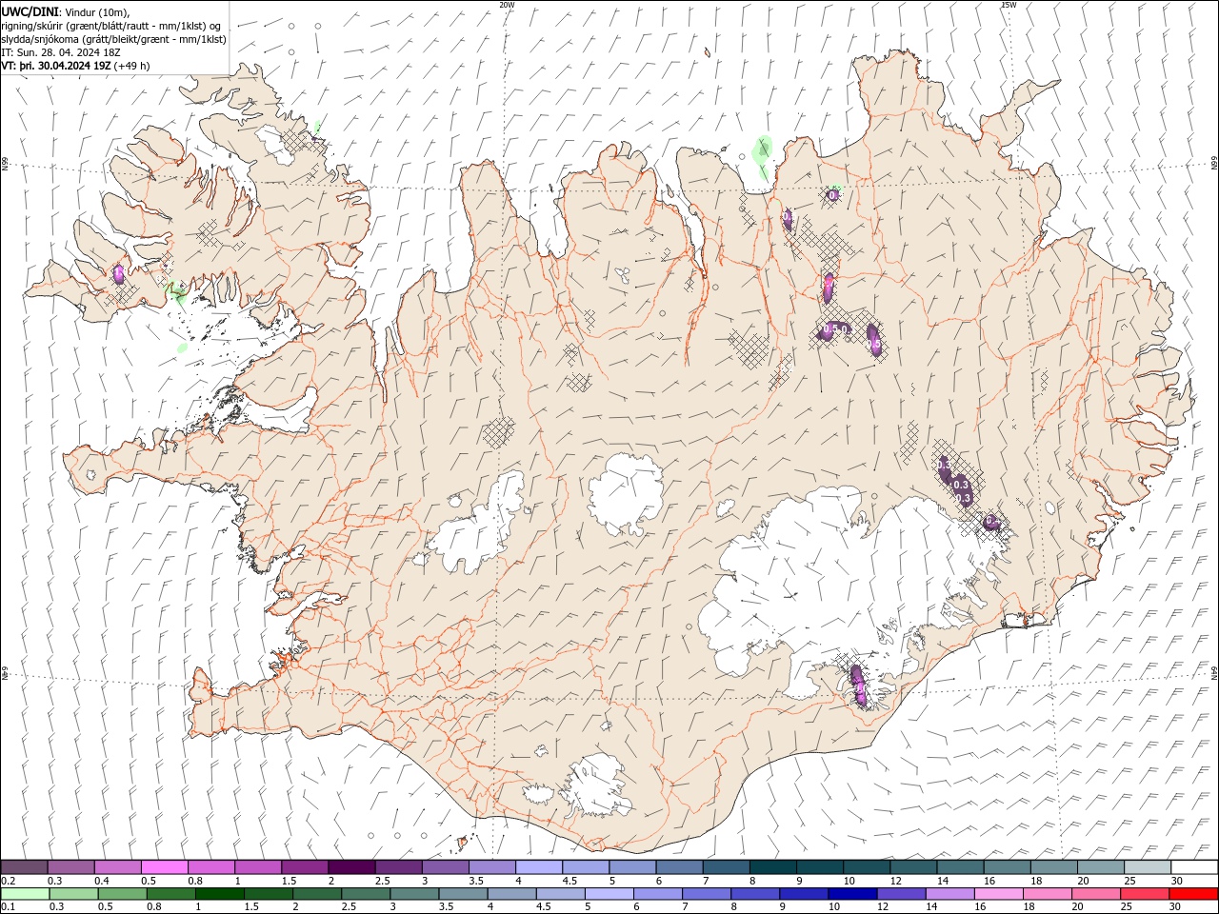The width and height of the screenshot is (1219, 914).
Task: Pick the light grey top-row swatch starting at 25
Action: point(1147,867)
